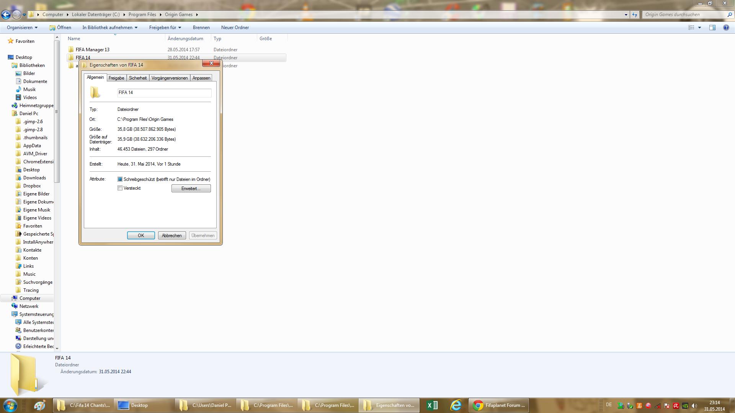
Task: Close the FIFA 14 properties dialog
Action: click(211, 63)
